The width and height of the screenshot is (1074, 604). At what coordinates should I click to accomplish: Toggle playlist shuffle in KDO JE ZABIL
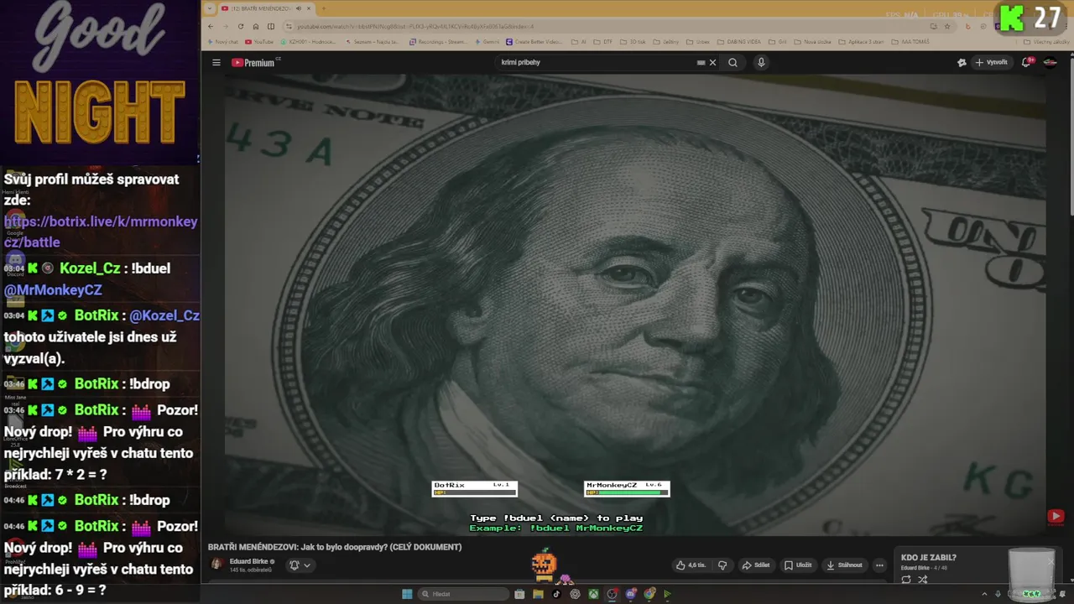click(x=922, y=579)
